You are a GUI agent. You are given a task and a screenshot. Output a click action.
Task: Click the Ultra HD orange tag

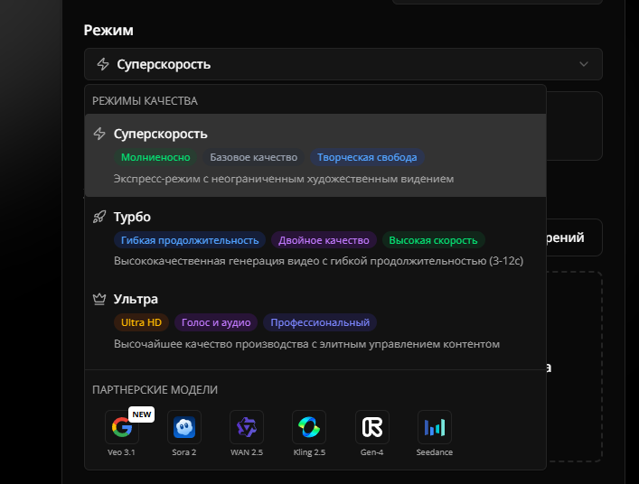pyautogui.click(x=141, y=322)
